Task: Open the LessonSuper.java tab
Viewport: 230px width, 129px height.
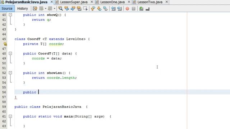Action: coord(74,2)
